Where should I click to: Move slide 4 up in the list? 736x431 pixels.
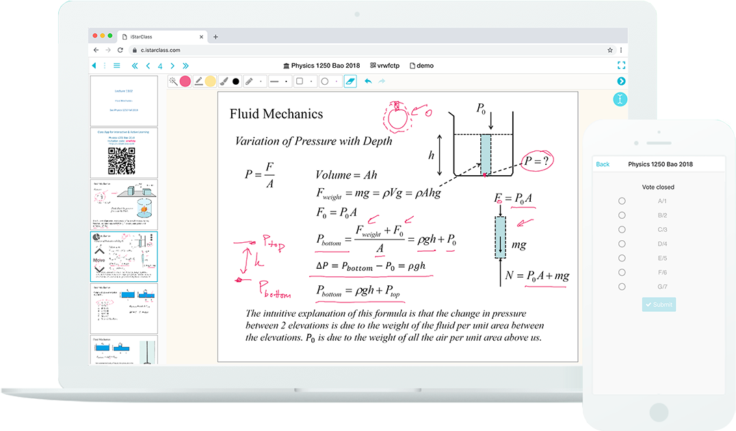click(x=99, y=251)
